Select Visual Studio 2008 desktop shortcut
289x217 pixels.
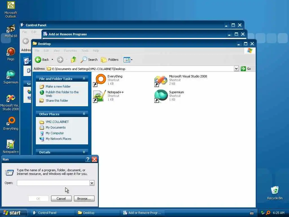10,102
